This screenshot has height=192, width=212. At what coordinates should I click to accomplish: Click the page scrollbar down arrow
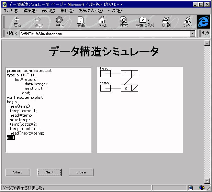point(207,181)
